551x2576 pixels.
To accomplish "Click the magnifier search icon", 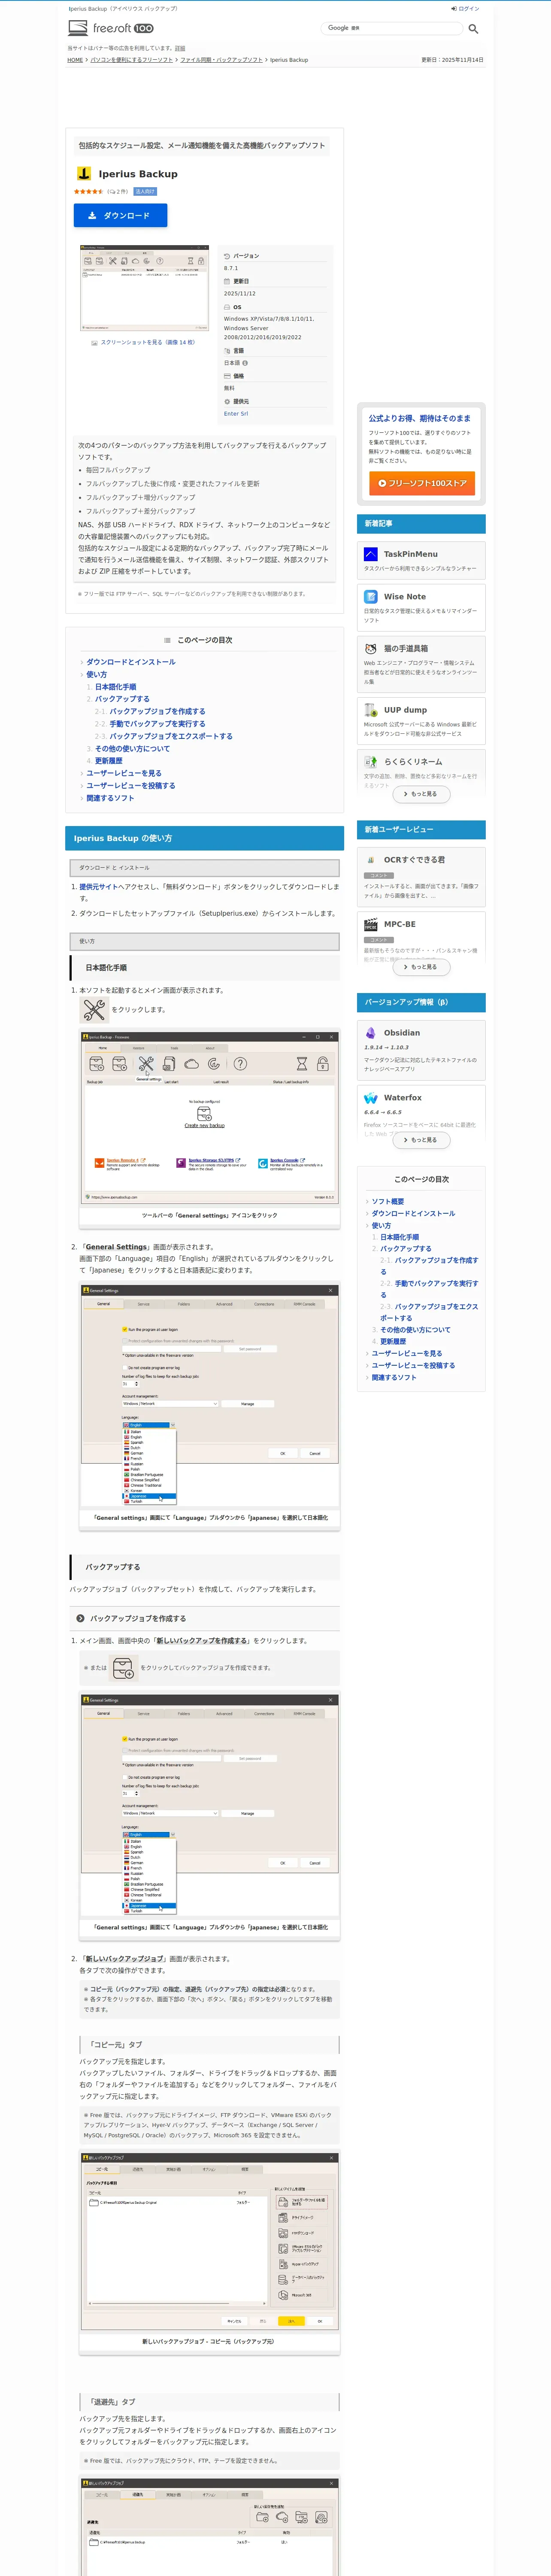I will 473,29.
